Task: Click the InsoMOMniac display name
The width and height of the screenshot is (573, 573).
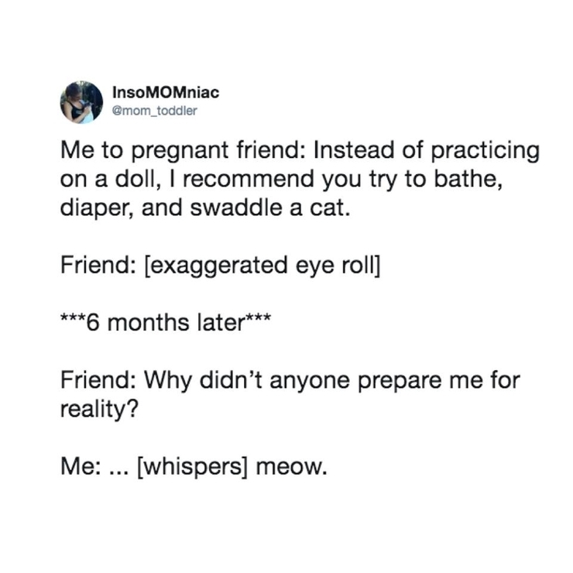Action: (166, 92)
